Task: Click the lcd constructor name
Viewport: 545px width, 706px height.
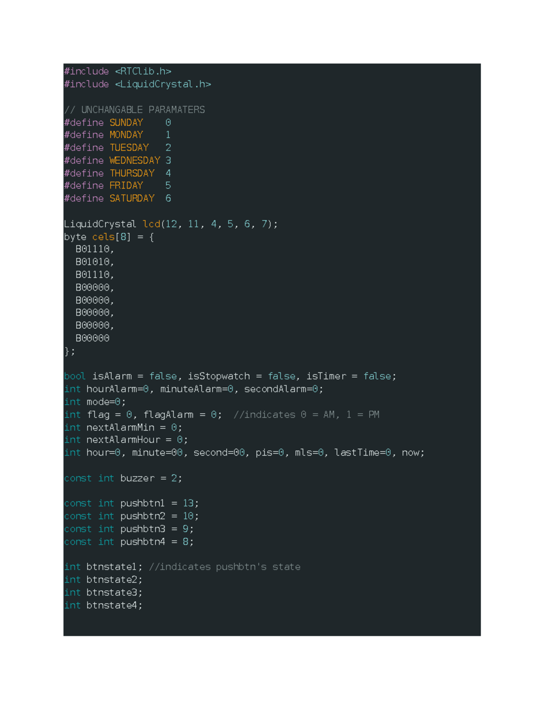Action: 151,224
